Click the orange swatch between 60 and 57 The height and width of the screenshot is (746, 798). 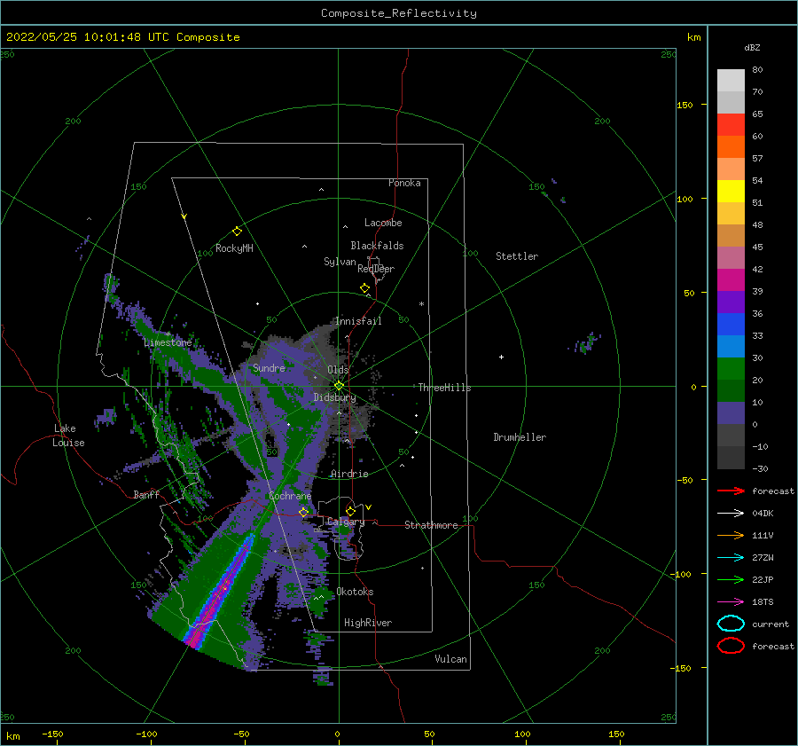coord(731,146)
